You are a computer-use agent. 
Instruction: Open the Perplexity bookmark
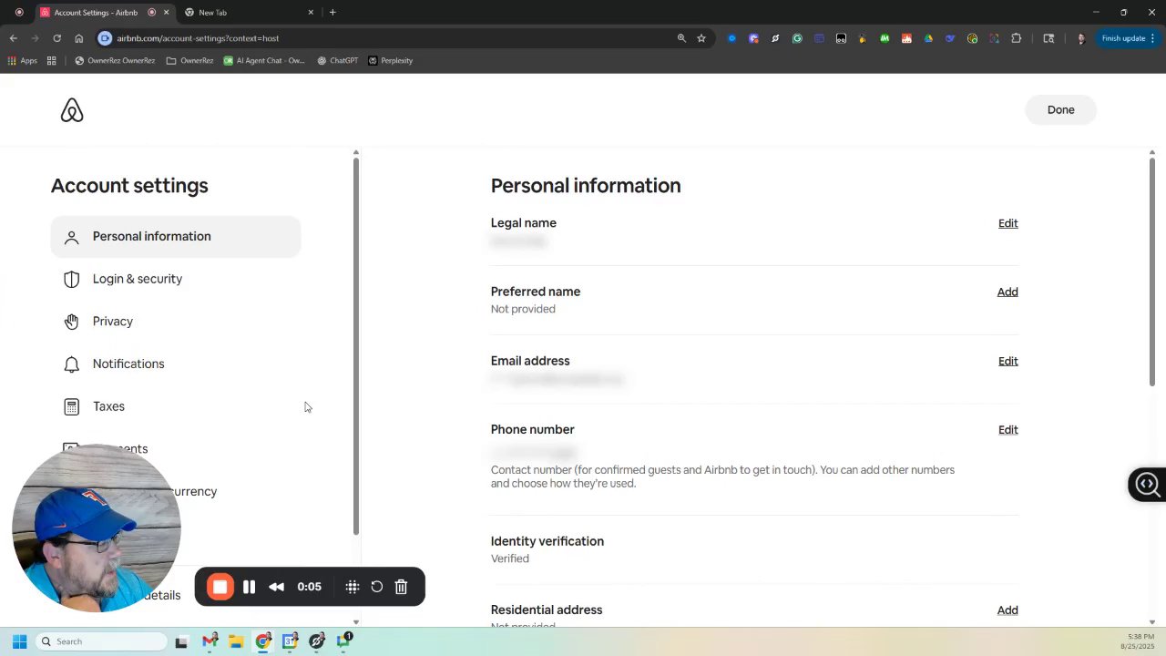(x=391, y=61)
